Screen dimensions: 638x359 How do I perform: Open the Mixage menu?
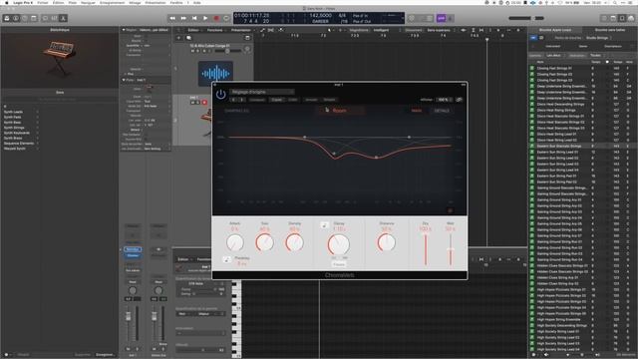(135, 2)
